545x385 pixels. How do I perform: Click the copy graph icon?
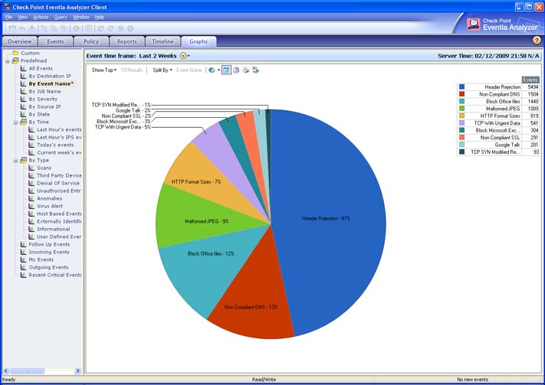[236, 70]
